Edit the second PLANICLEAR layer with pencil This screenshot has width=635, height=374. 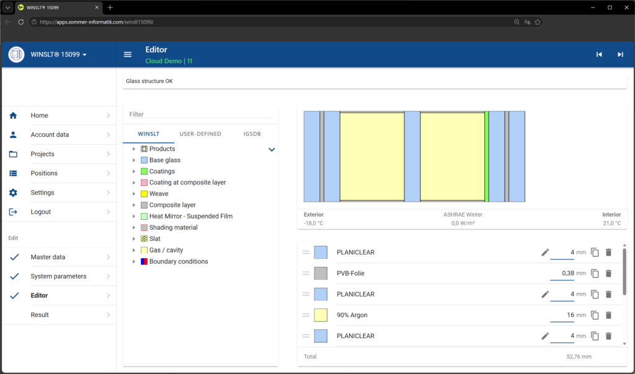[x=545, y=294]
